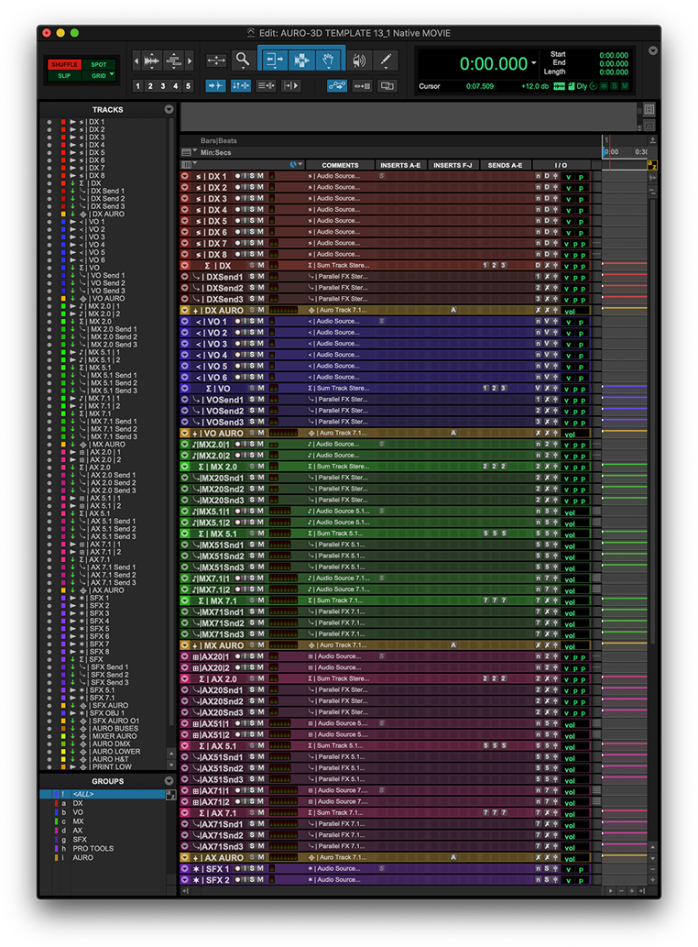Screen dimensions: 698x947
Task: Select the COMMENTS column header
Action: (x=340, y=165)
